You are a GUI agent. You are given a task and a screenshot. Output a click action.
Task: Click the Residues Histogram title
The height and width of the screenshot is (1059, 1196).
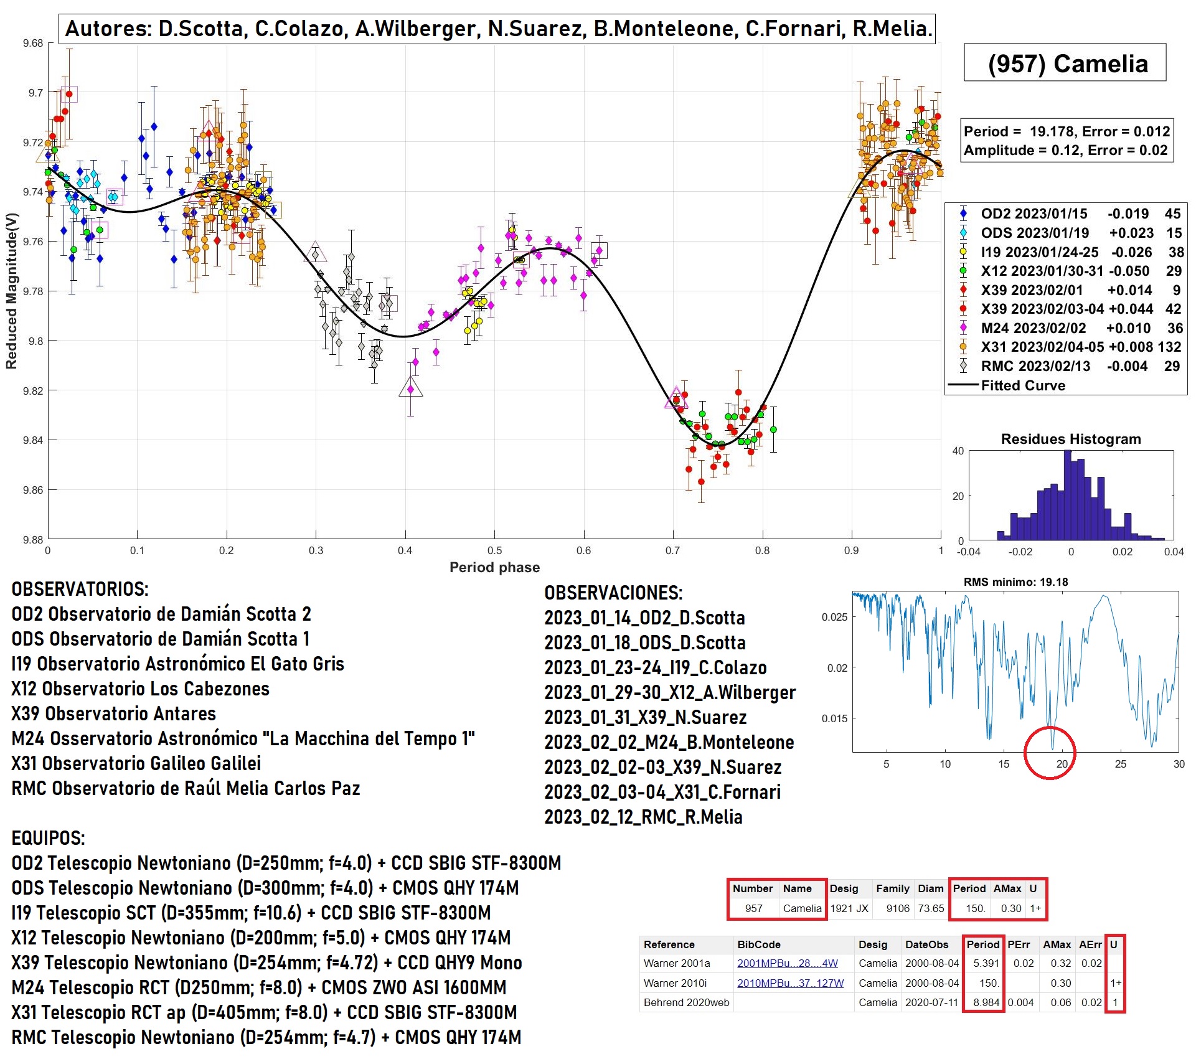pyautogui.click(x=1071, y=439)
